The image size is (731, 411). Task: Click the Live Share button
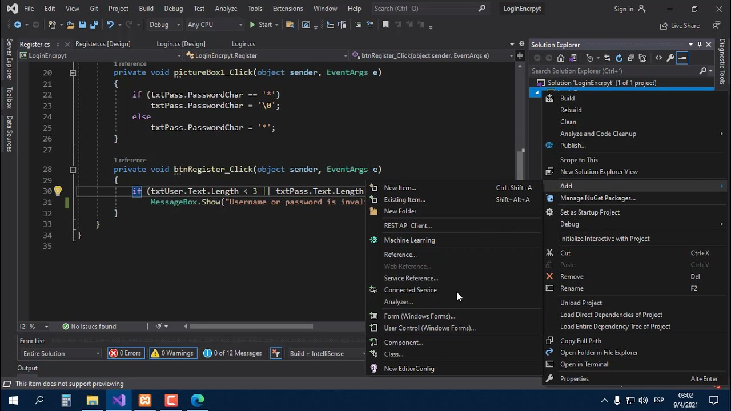point(680,26)
